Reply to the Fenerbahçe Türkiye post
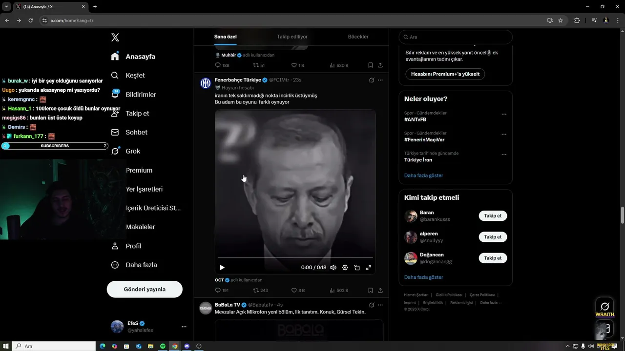Image resolution: width=625 pixels, height=351 pixels. [222, 290]
